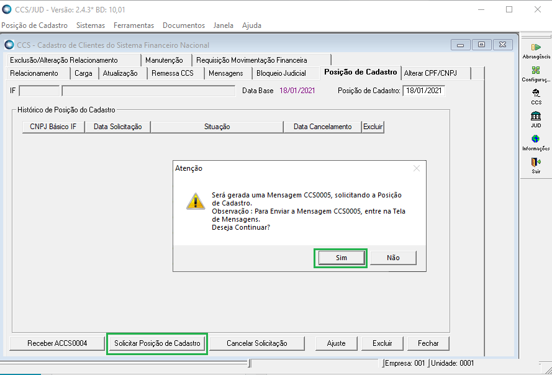552x375 pixels.
Task: Select the CCS sidebar icon
Action: click(536, 97)
